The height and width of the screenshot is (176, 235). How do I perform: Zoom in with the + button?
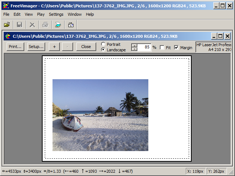click(x=54, y=47)
